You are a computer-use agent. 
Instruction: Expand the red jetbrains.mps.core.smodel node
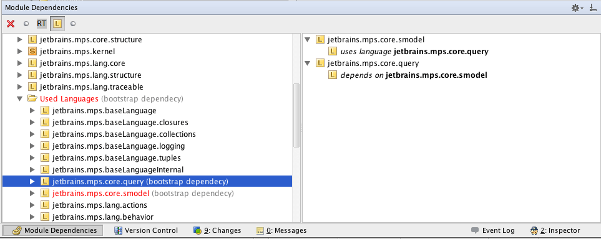coord(32,193)
